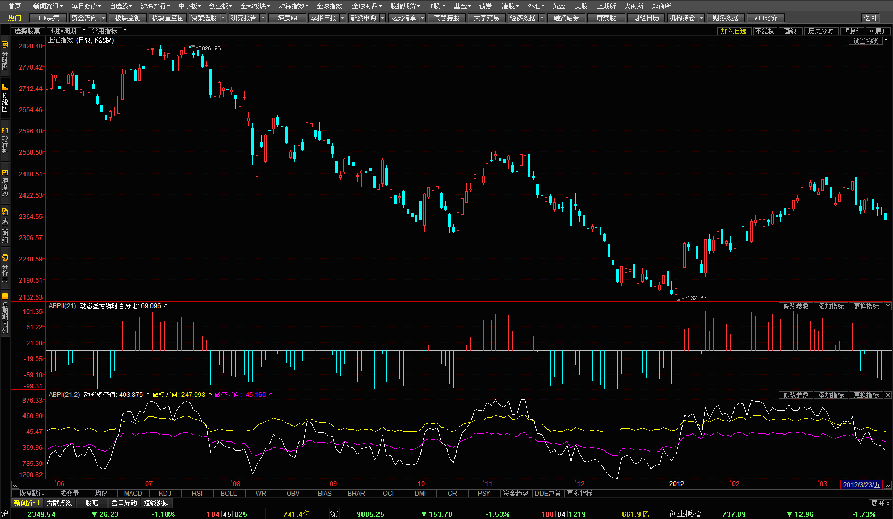
Task: Open the 常用指标 indicator dropdown arrow
Action: 125,31
